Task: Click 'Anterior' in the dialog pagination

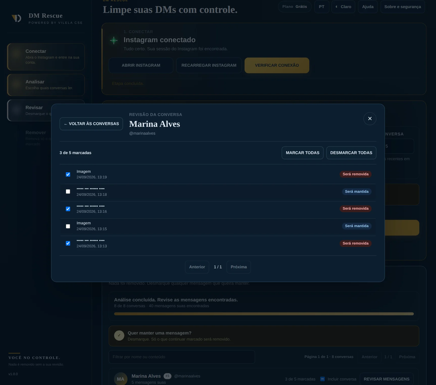Action: pos(197,267)
